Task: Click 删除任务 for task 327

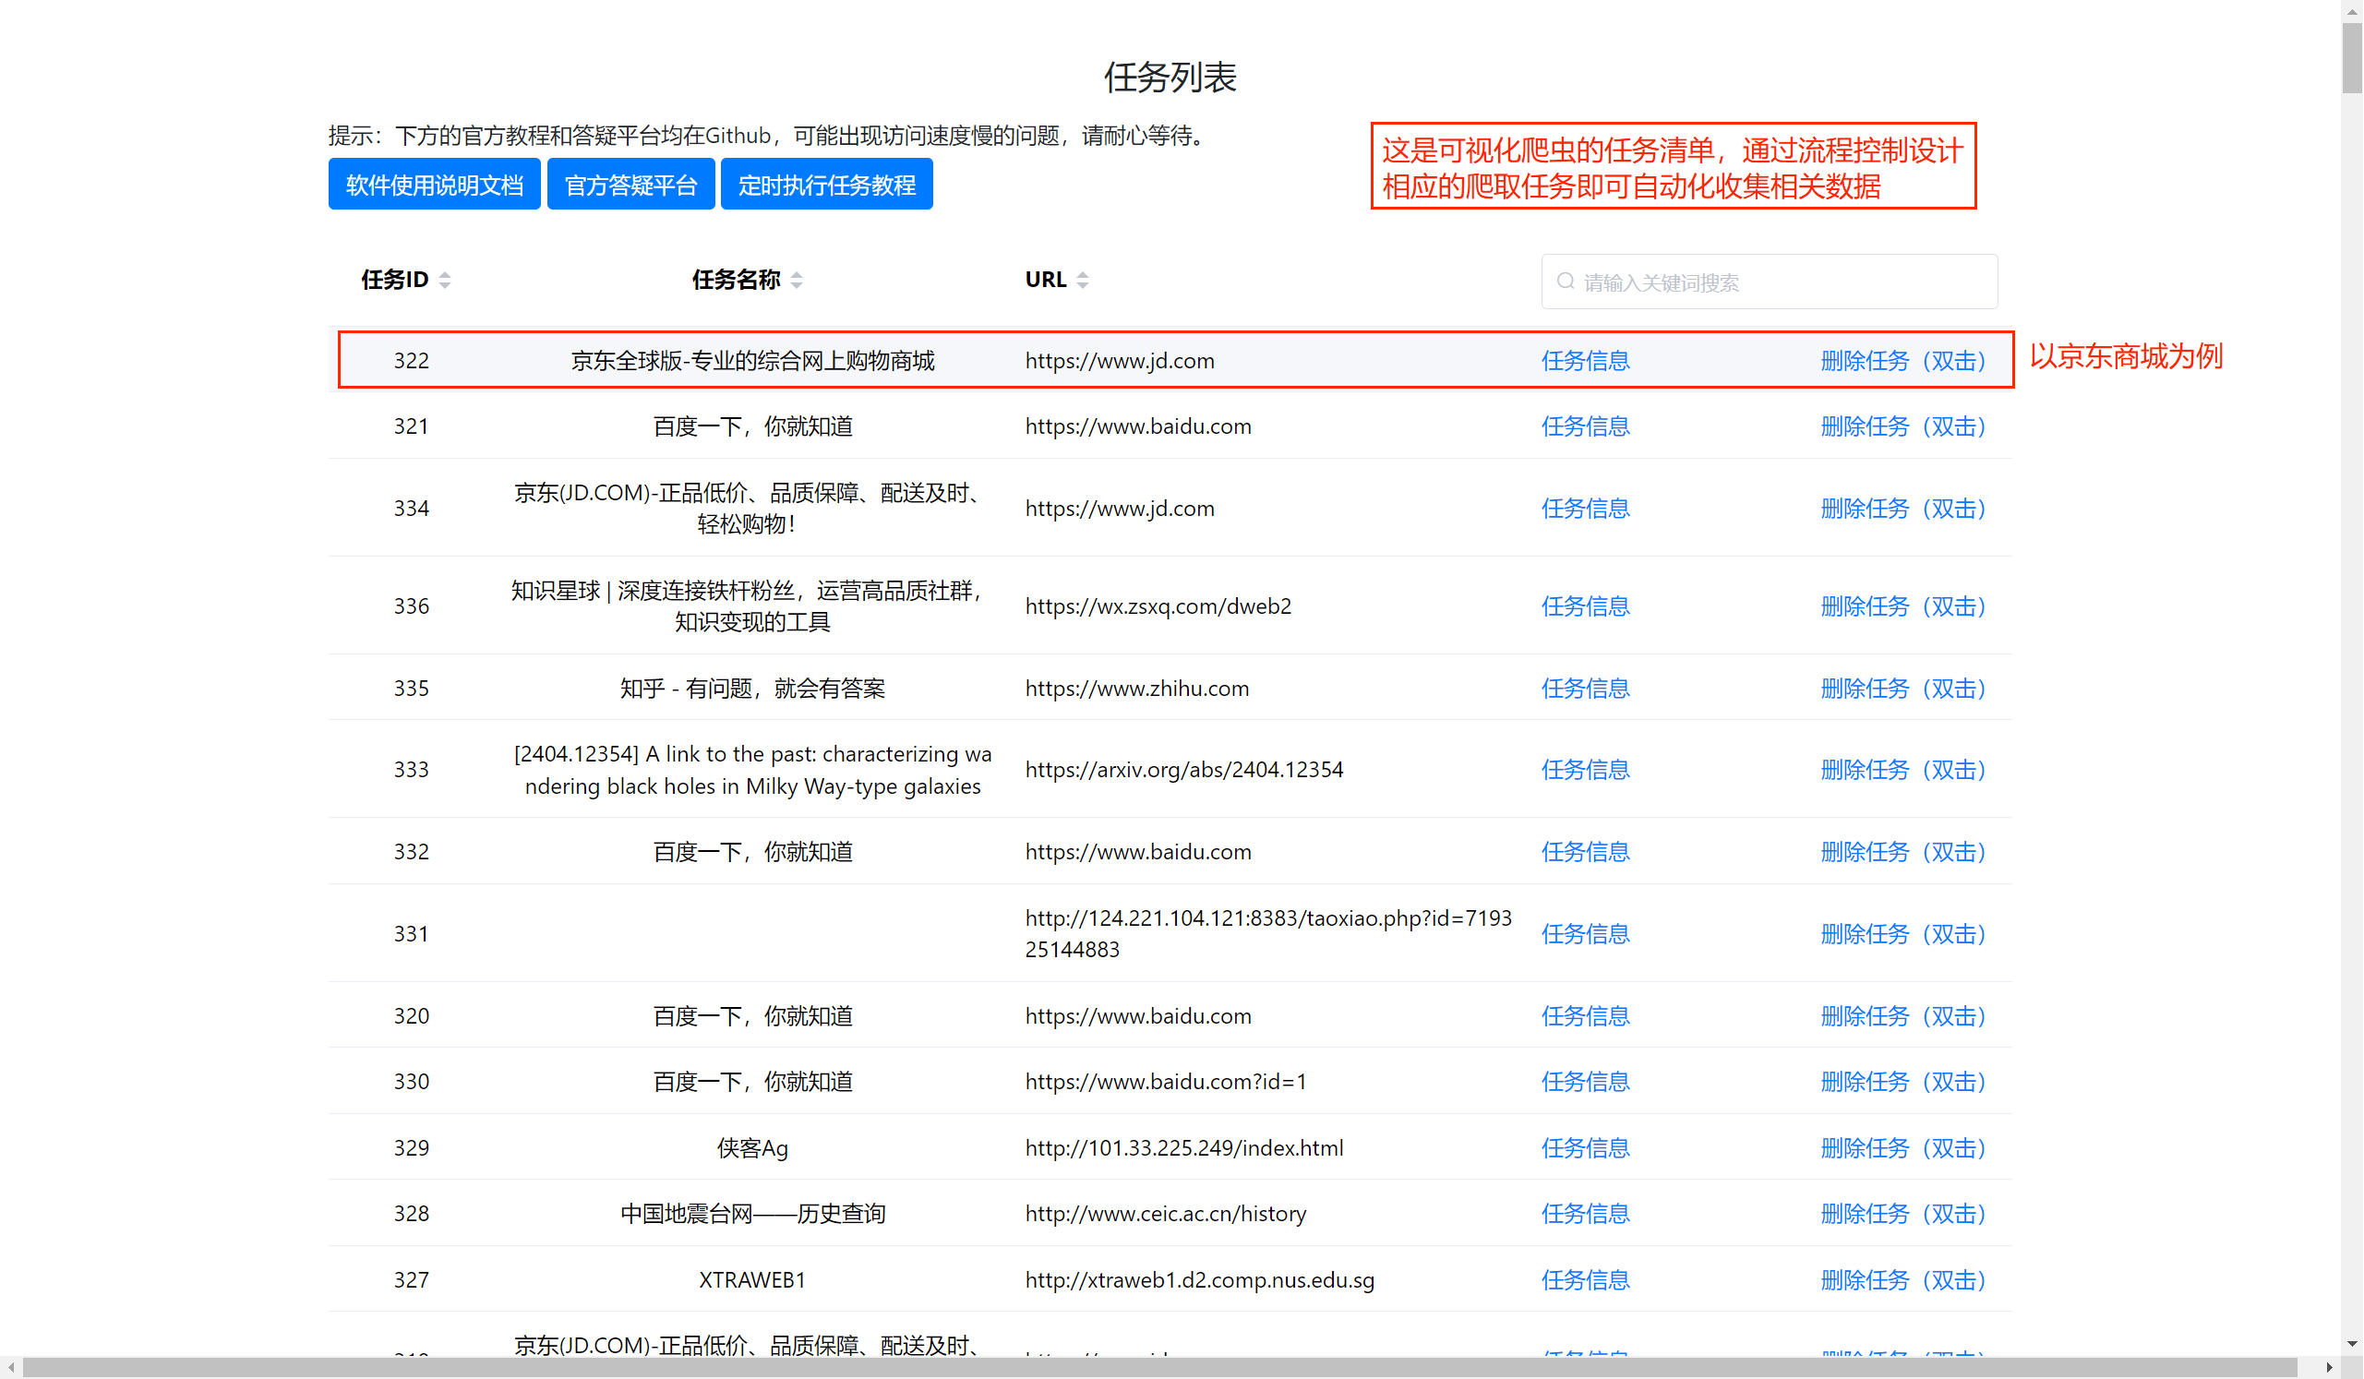Action: pyautogui.click(x=1903, y=1279)
